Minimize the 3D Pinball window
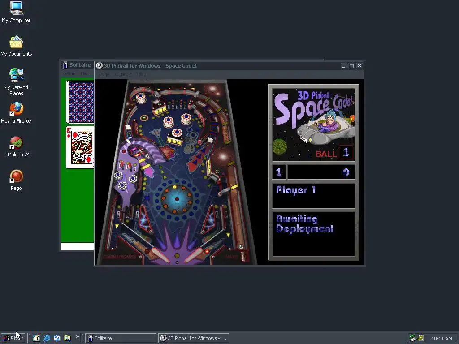Viewport: 459px width, 344px height. click(344, 66)
